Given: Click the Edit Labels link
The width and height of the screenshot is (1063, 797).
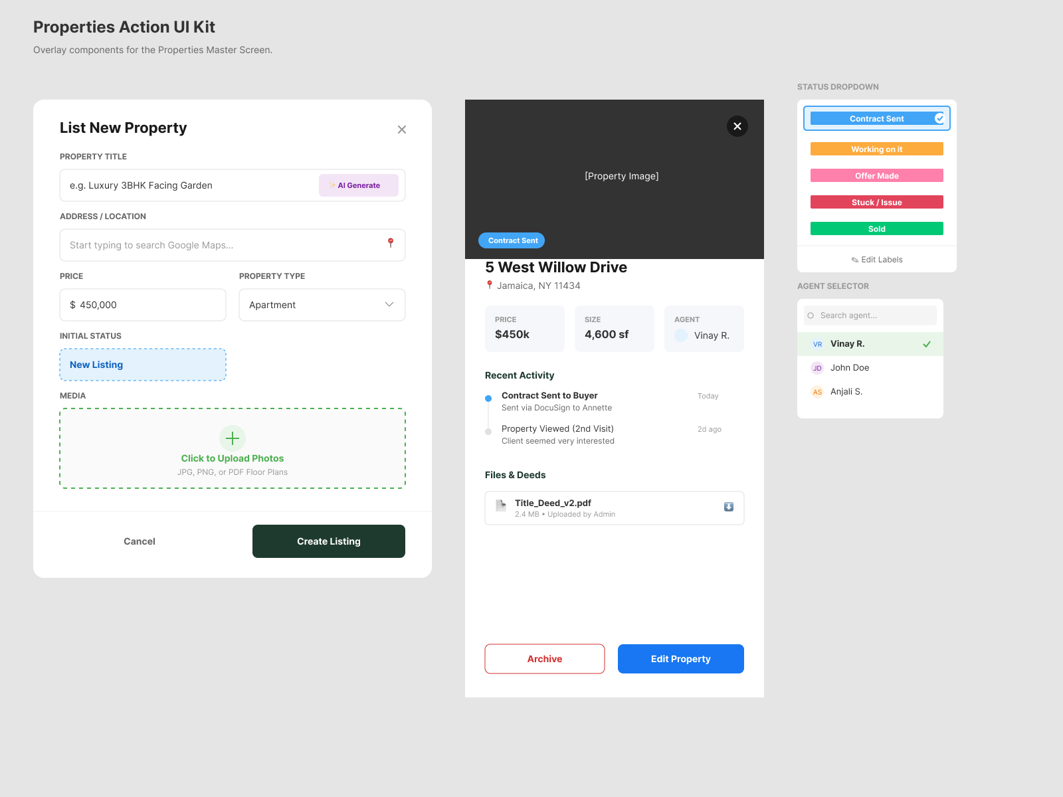Looking at the screenshot, I should click(x=877, y=260).
